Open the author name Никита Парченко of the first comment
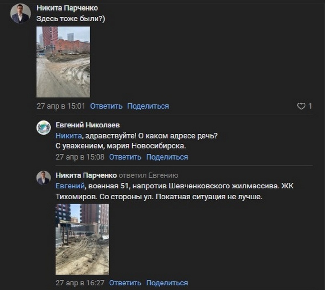 point(67,8)
